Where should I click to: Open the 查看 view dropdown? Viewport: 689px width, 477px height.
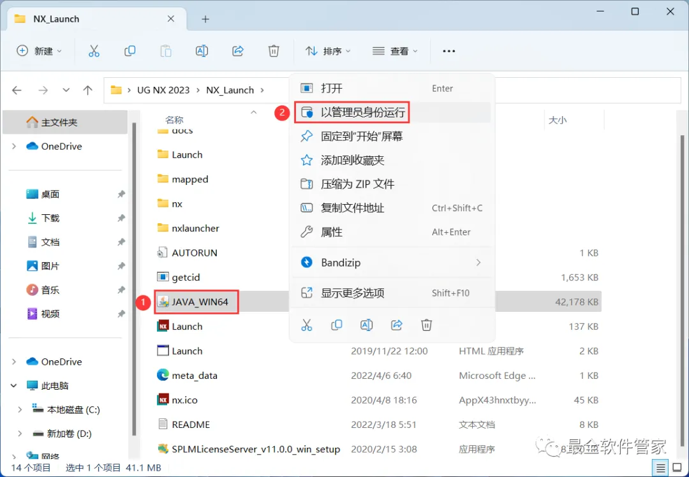[x=395, y=51]
